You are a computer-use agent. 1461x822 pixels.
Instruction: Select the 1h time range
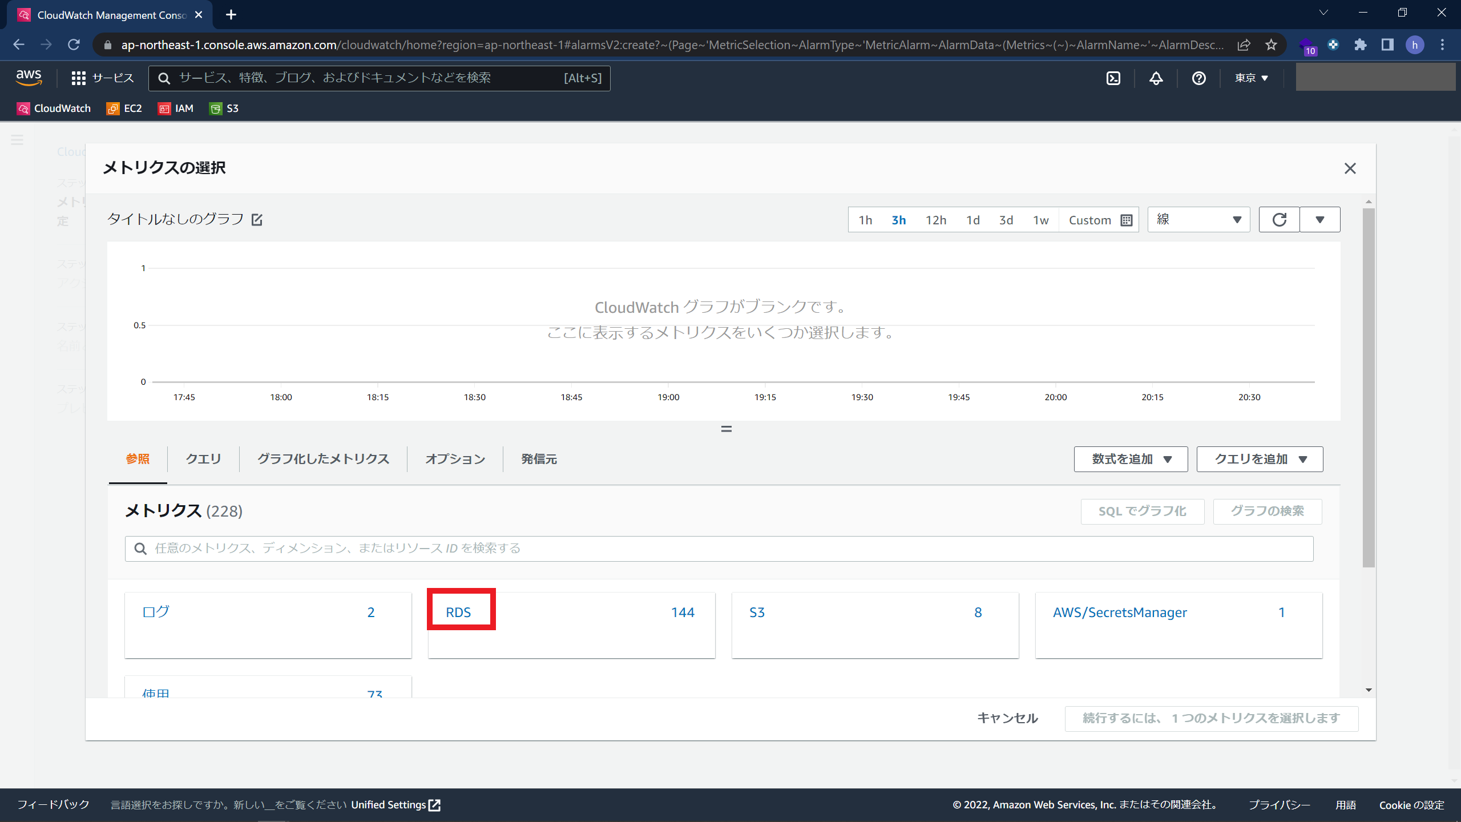865,220
